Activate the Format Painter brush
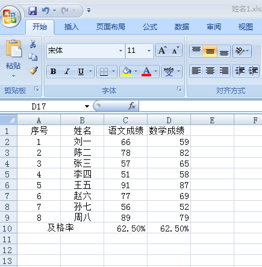 [x=33, y=70]
